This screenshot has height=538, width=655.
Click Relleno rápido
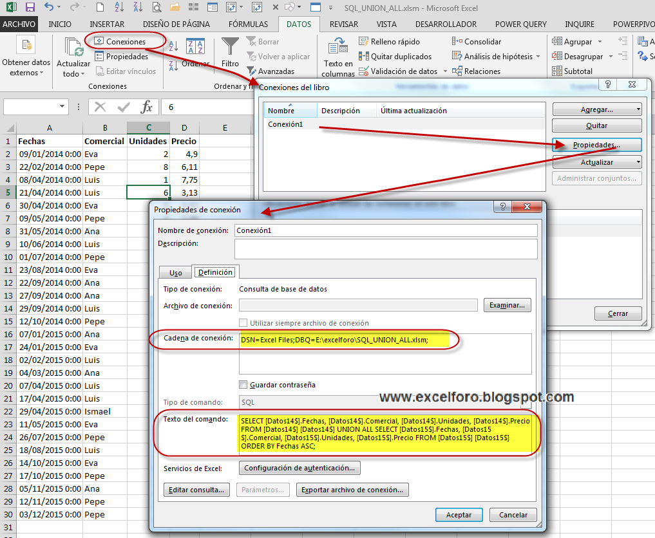(x=389, y=41)
